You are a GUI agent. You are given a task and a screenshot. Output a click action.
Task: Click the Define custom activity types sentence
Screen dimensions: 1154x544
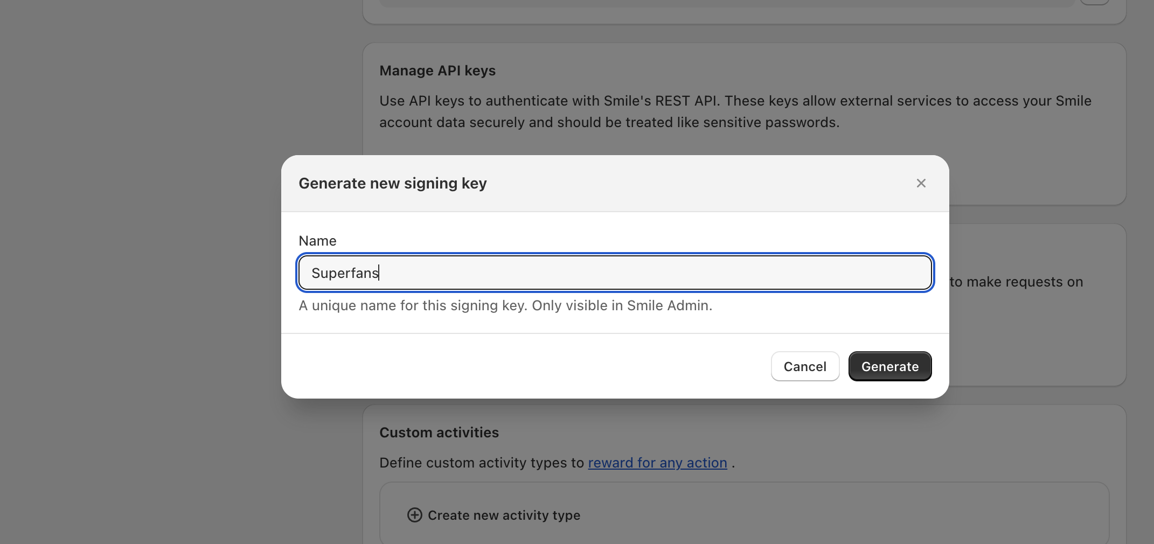[x=482, y=463]
